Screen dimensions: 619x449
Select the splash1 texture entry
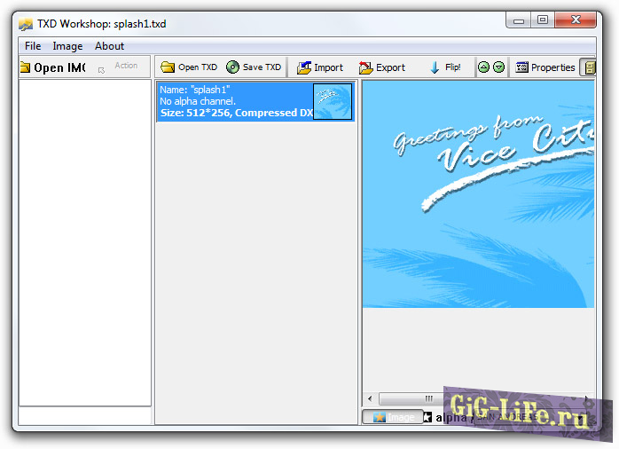tap(235, 101)
